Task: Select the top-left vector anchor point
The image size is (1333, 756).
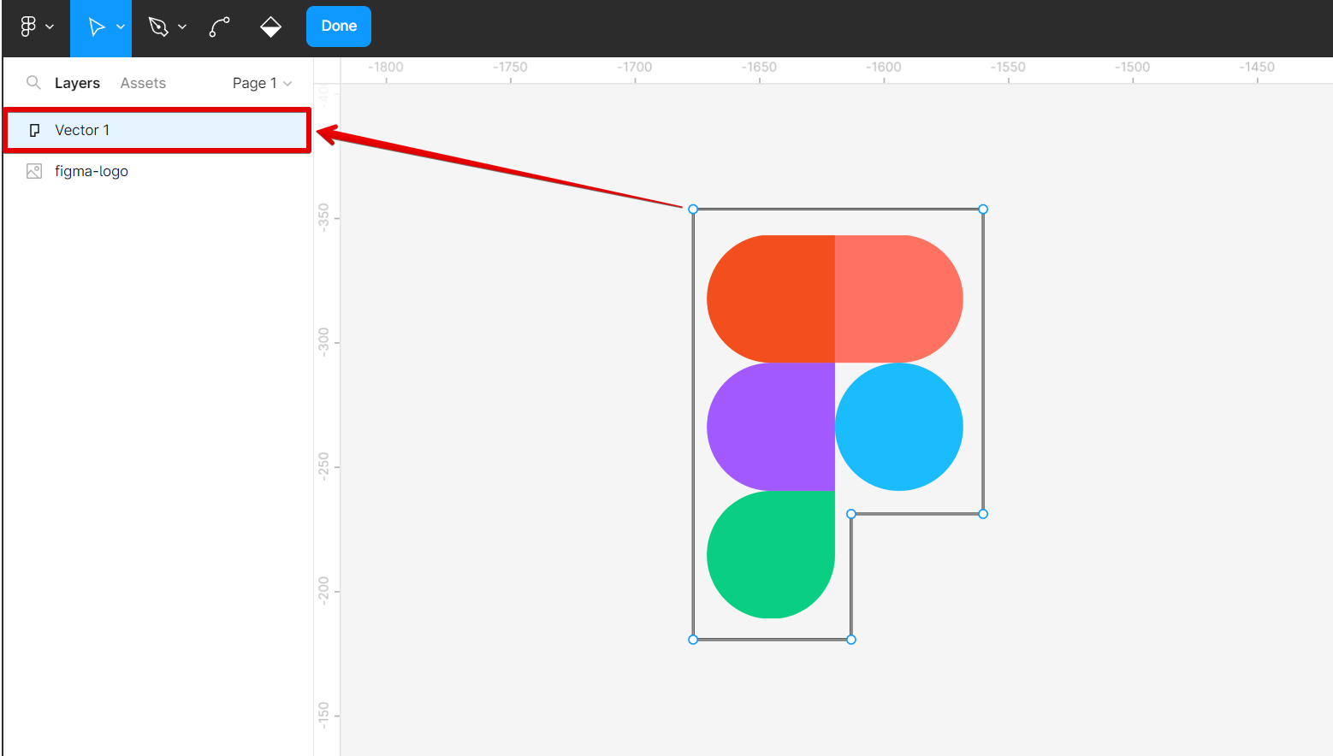Action: coord(693,210)
